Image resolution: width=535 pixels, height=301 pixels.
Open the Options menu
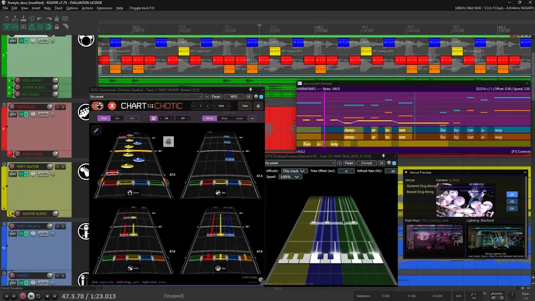pyautogui.click(x=72, y=8)
